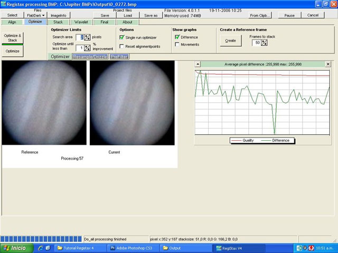
Task: Open the Resample/Drizzle sub-tab
Action: (x=90, y=56)
